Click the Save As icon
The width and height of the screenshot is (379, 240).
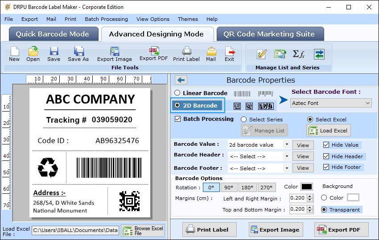click(78, 51)
